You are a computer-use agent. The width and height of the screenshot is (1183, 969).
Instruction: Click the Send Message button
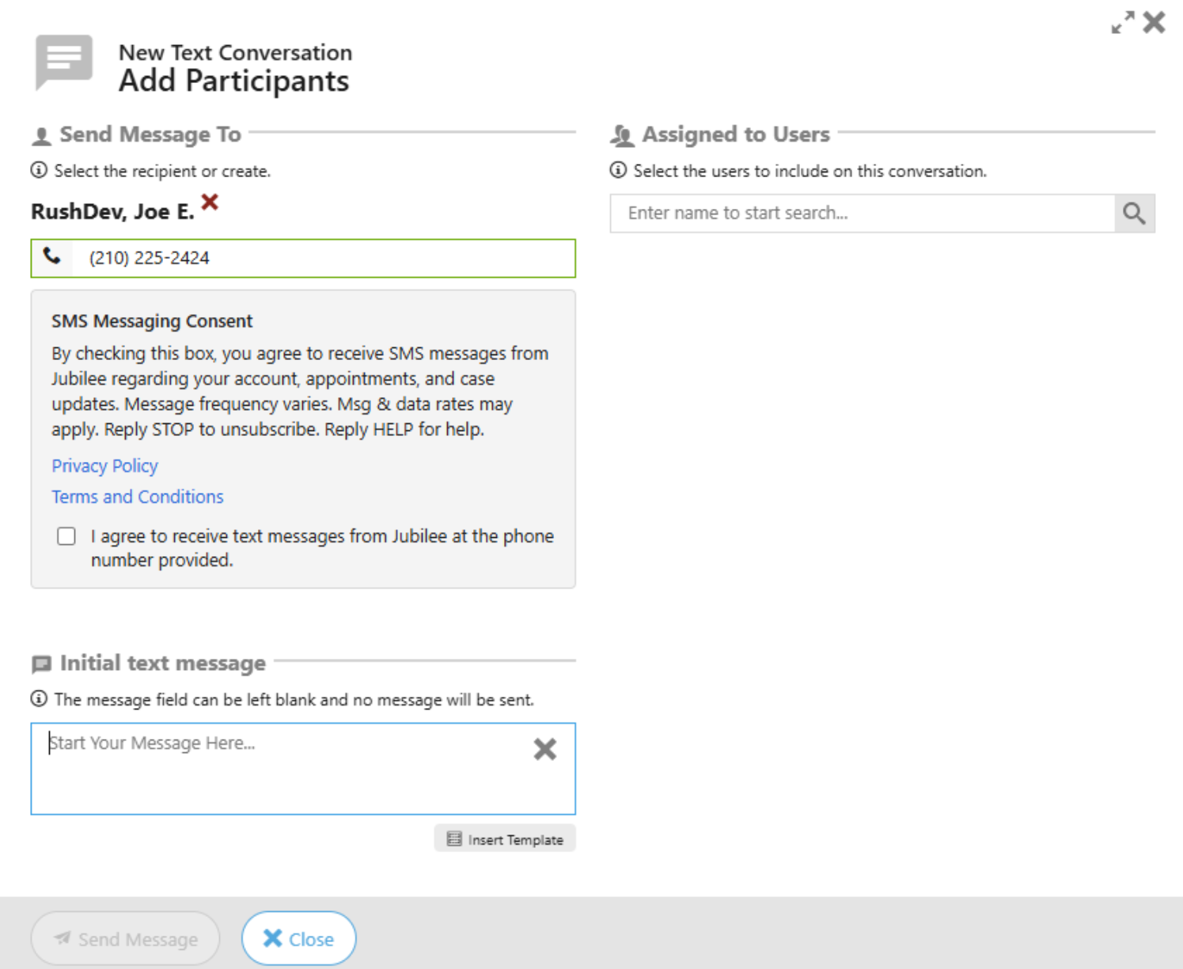click(126, 939)
